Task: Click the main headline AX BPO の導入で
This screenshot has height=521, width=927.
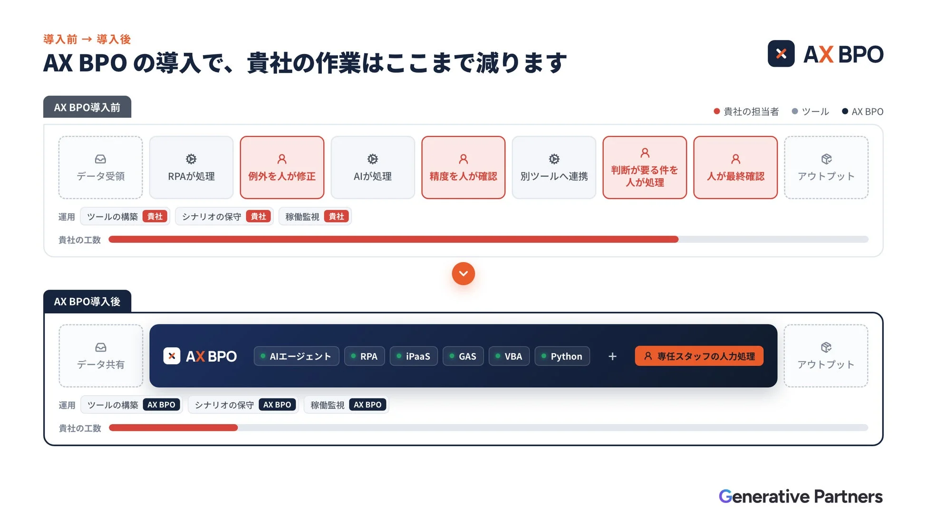Action: coord(305,62)
